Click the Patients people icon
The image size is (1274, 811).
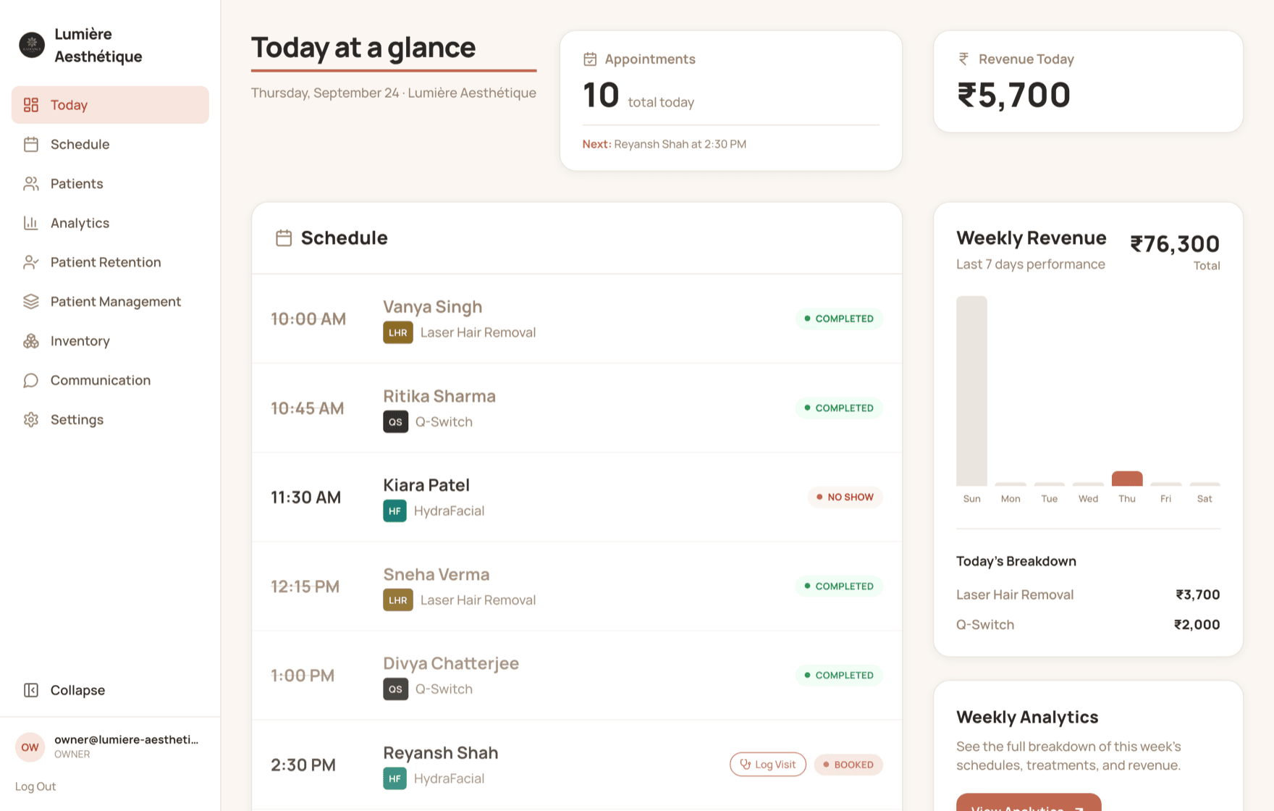[31, 183]
